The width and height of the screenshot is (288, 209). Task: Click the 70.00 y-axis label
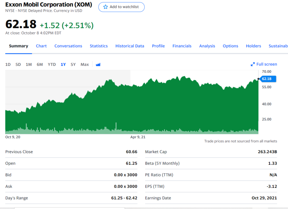(x=266, y=71)
